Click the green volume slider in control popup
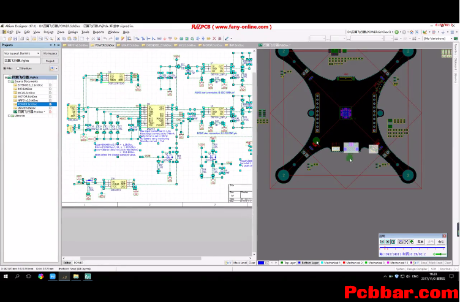460x302 pixels. 440,254
